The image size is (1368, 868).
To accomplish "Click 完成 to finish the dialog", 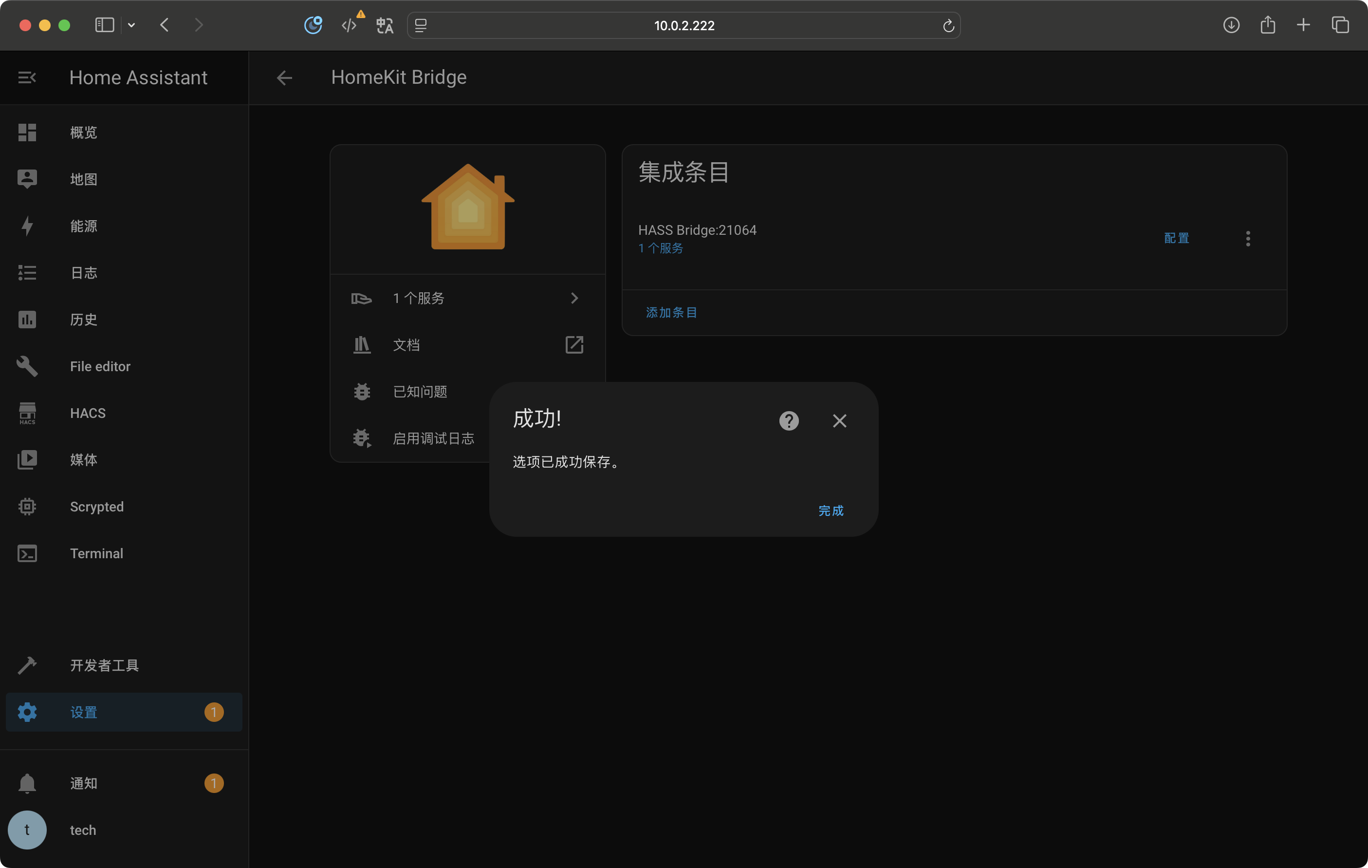I will click(x=831, y=510).
